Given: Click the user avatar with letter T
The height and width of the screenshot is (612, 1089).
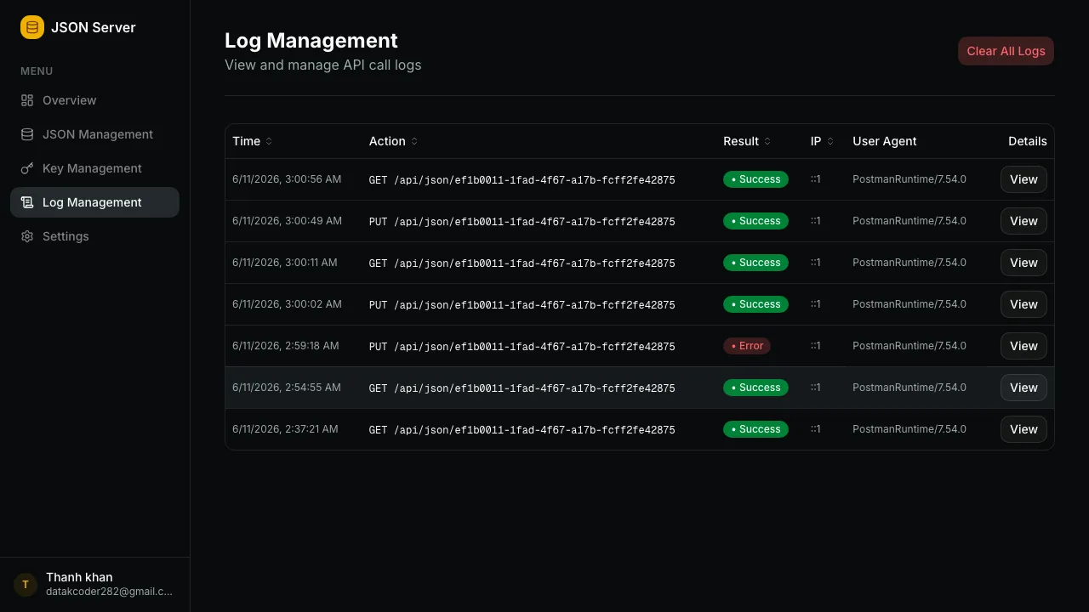Looking at the screenshot, I should point(26,585).
